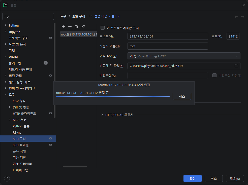Select HTTP 클라이언트 settings

[x=24, y=114]
